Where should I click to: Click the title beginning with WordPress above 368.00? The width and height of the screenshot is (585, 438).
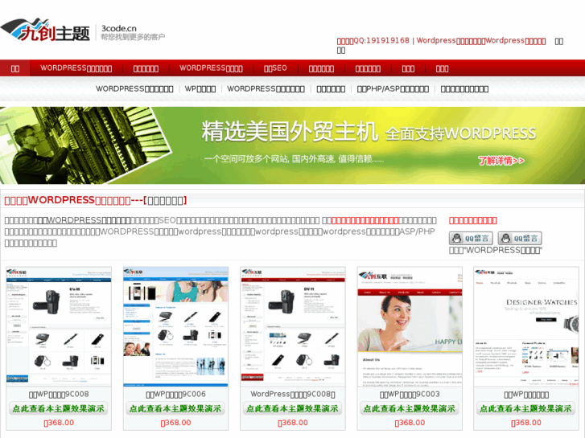point(293,394)
